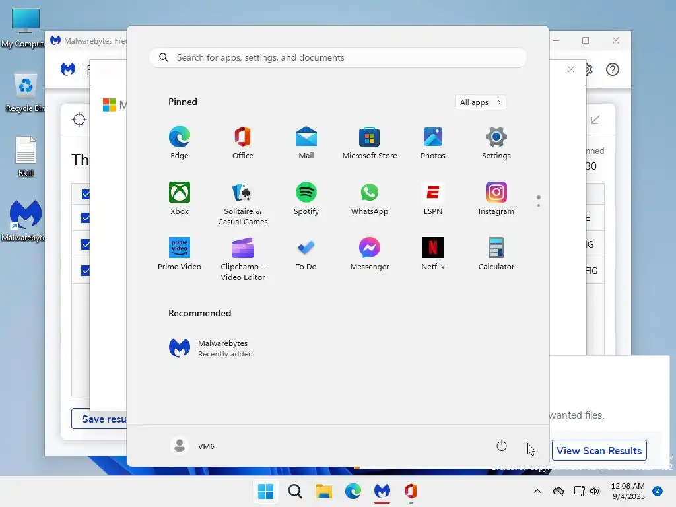Launch Netflix from pinned apps
The height and width of the screenshot is (507, 676).
pos(433,254)
